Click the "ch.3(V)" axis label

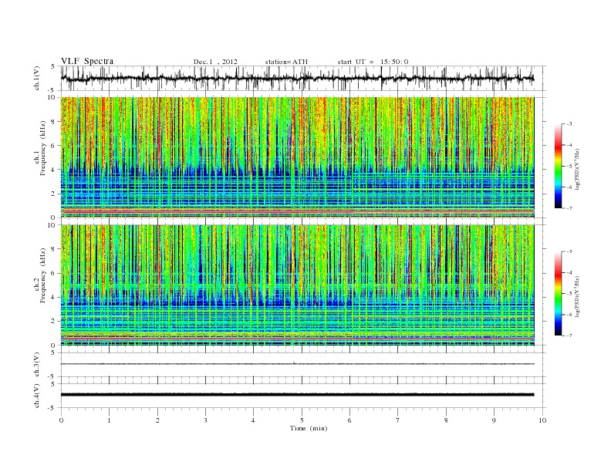tap(36, 365)
